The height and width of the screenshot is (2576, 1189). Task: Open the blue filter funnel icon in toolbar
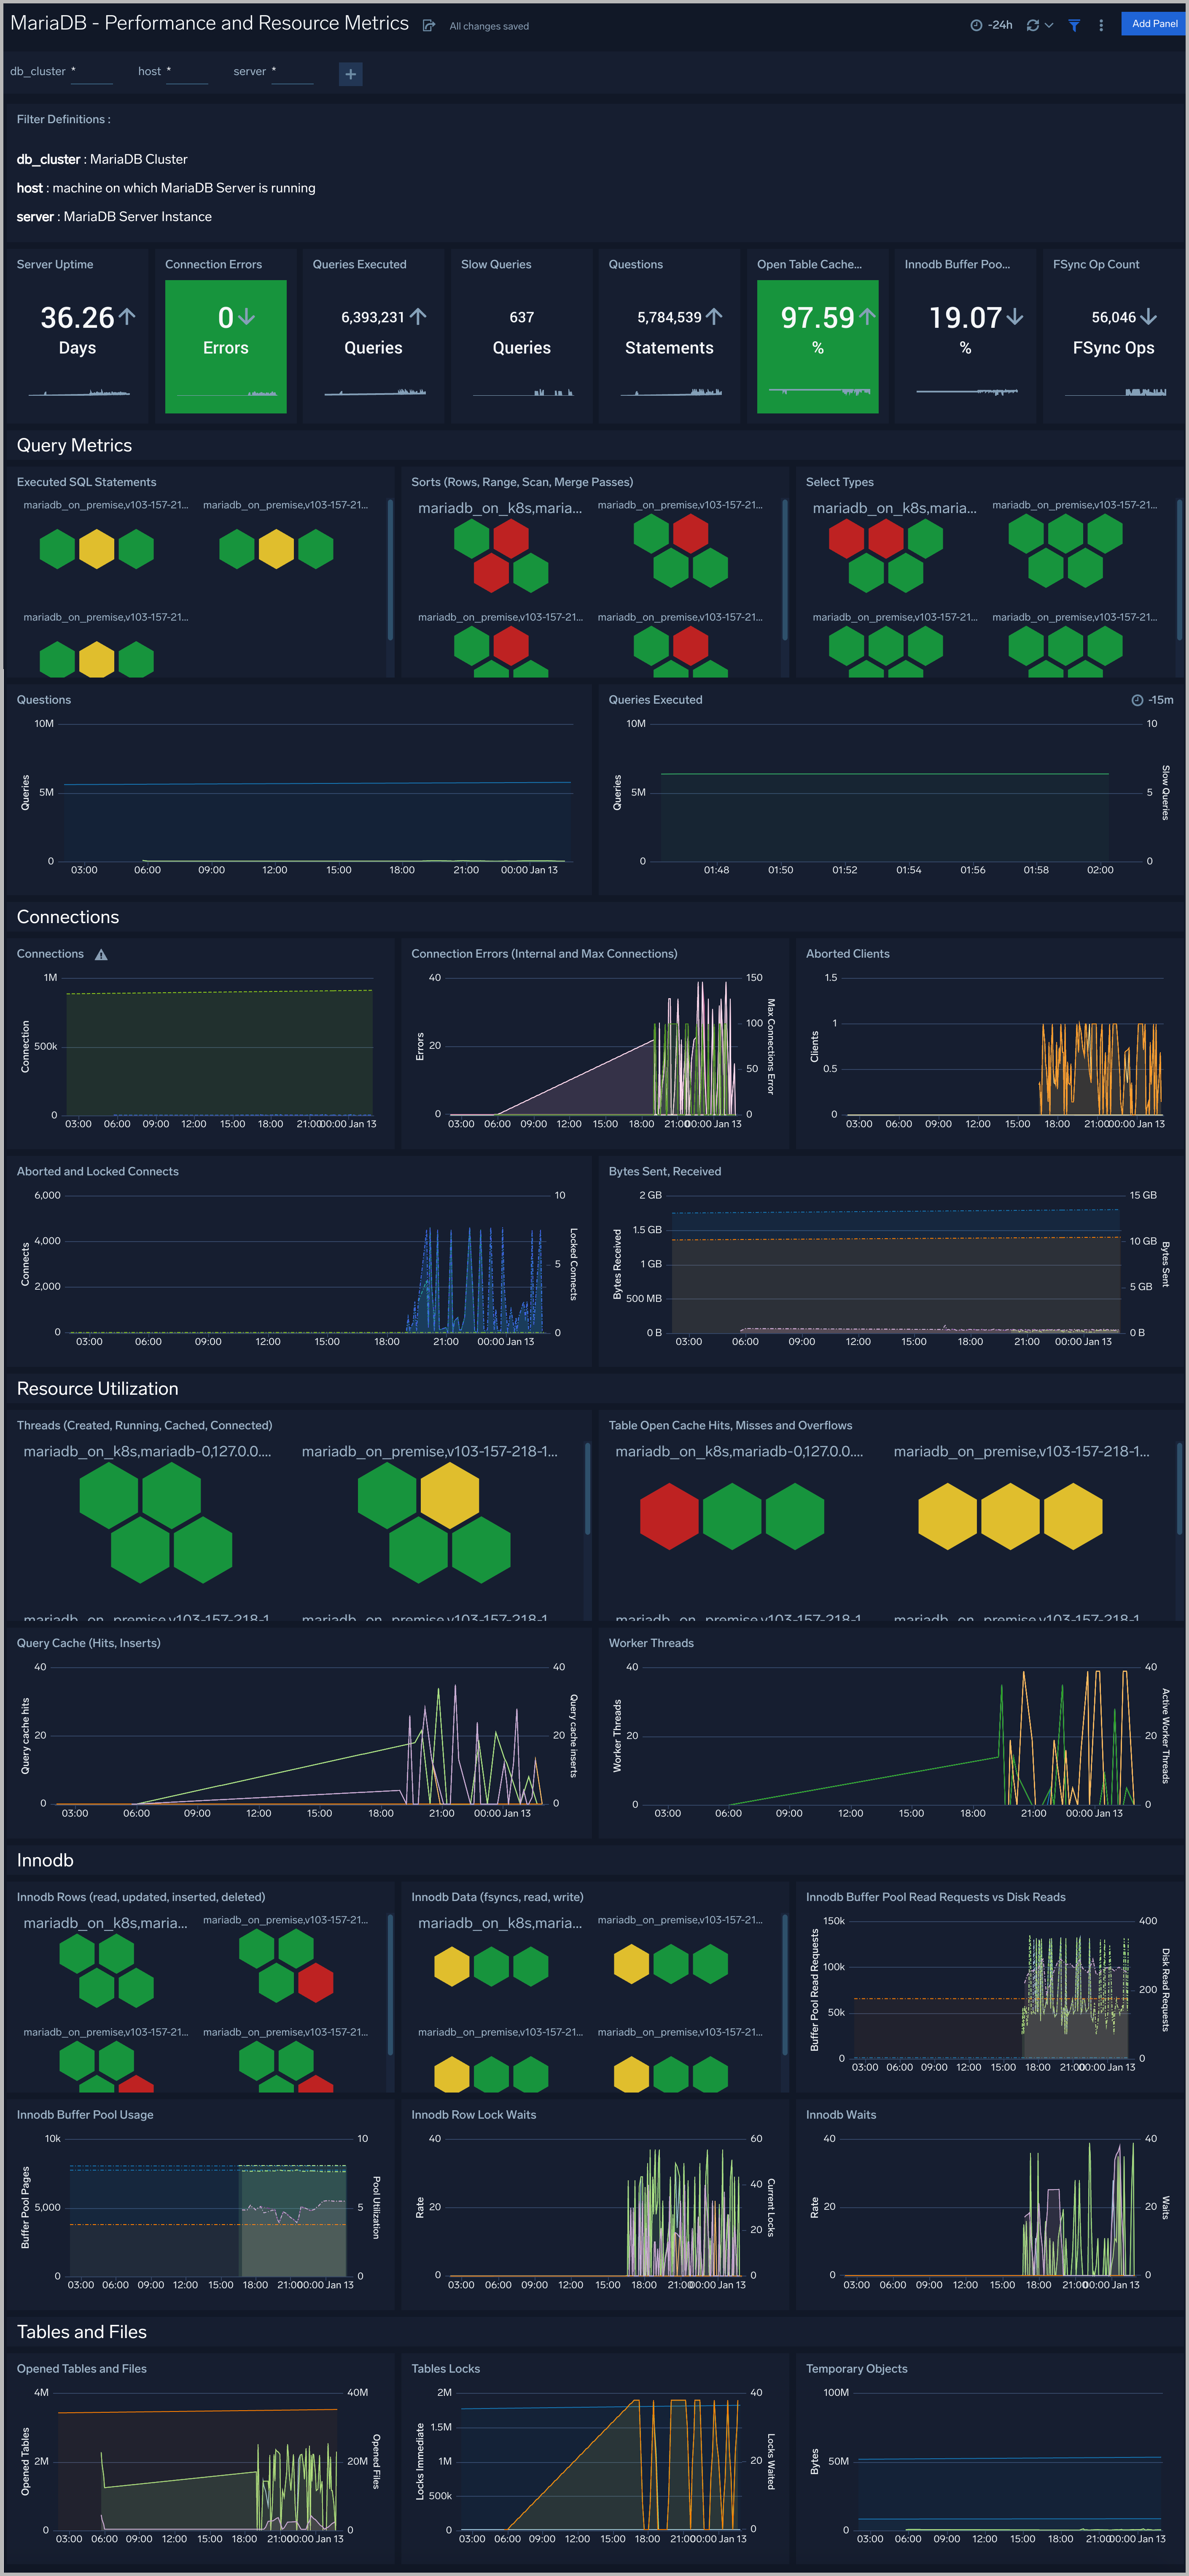[x=1074, y=24]
